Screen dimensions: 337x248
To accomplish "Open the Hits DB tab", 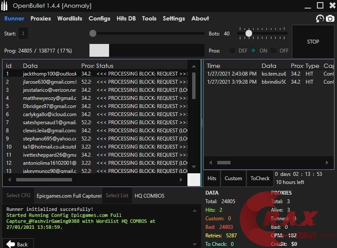I will pos(127,18).
